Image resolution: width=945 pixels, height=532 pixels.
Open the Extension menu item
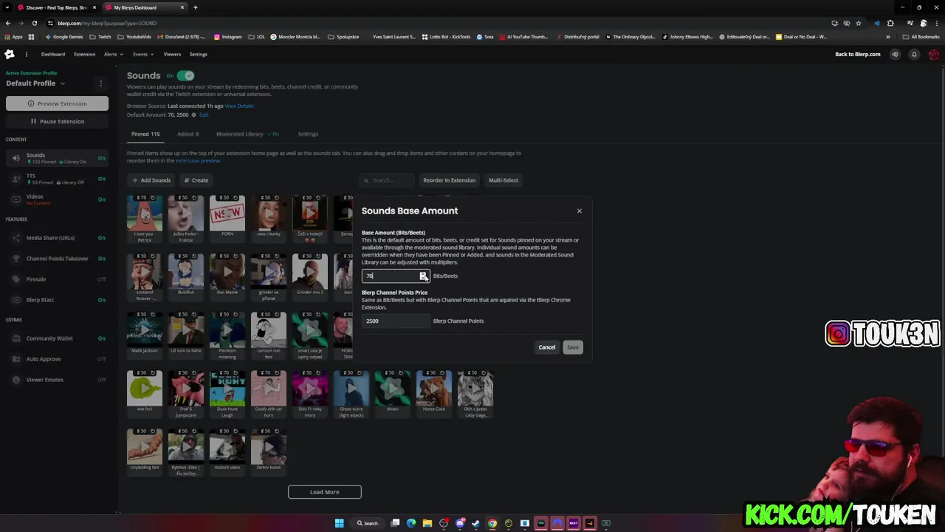click(84, 54)
